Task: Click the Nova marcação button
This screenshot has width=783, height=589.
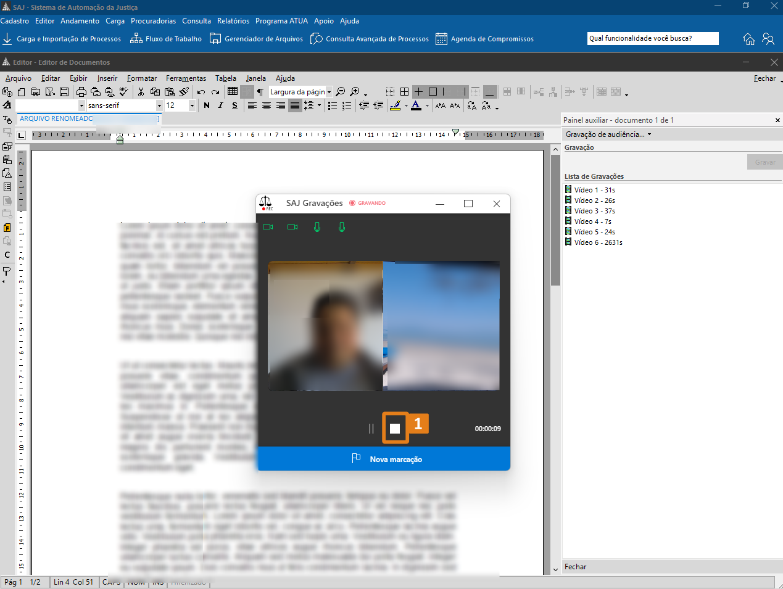Action: click(x=384, y=459)
